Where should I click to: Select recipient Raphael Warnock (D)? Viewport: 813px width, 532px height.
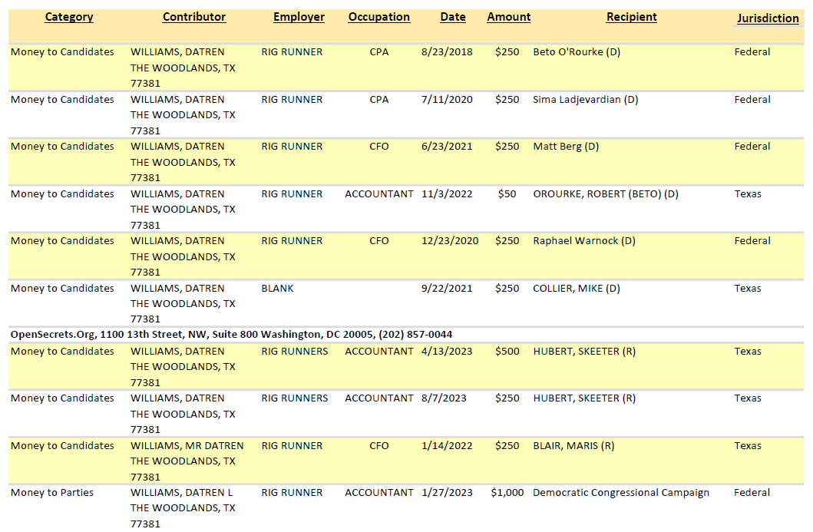click(583, 241)
